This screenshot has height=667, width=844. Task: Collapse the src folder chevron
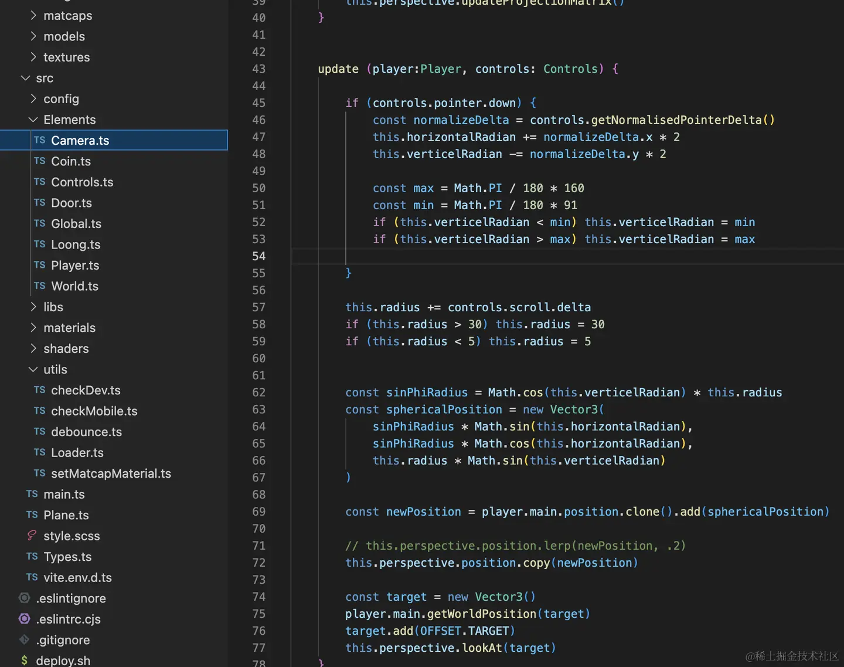(x=26, y=78)
